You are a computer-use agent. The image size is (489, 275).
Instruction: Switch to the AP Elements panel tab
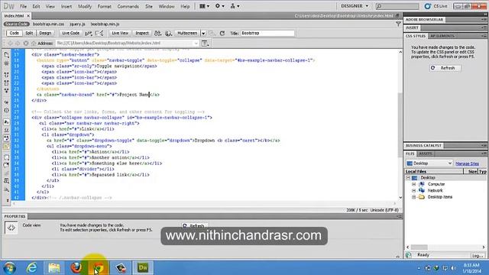tap(442, 36)
